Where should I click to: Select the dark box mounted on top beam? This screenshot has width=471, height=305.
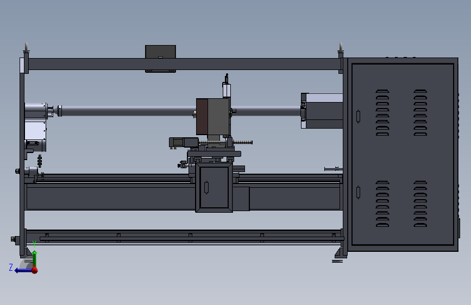(160, 52)
